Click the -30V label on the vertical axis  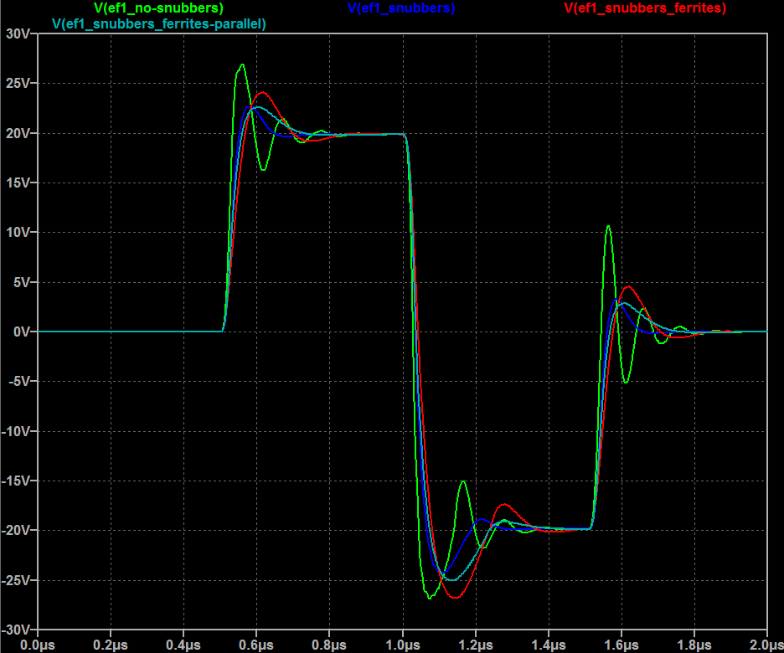[16, 629]
